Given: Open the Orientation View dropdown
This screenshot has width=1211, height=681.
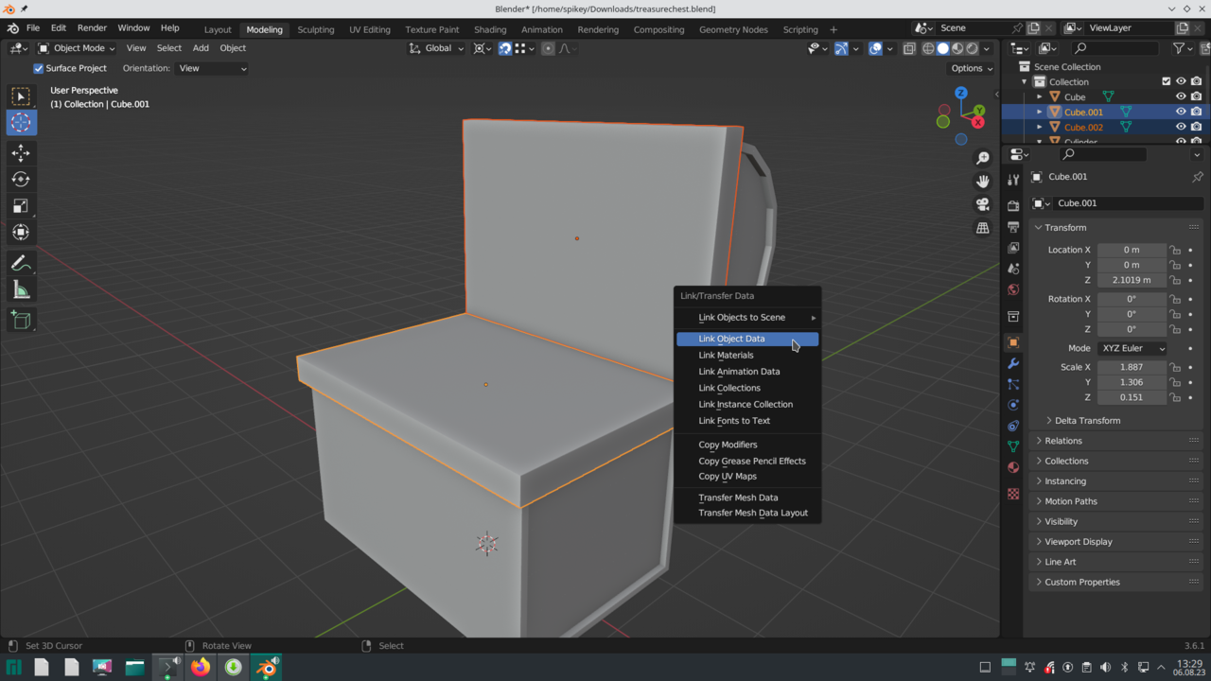Looking at the screenshot, I should click(x=212, y=68).
